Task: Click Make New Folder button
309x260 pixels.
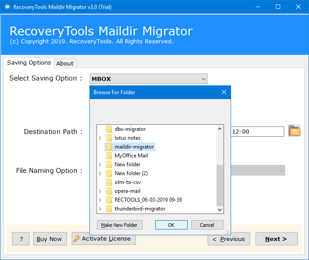Action: [x=120, y=225]
